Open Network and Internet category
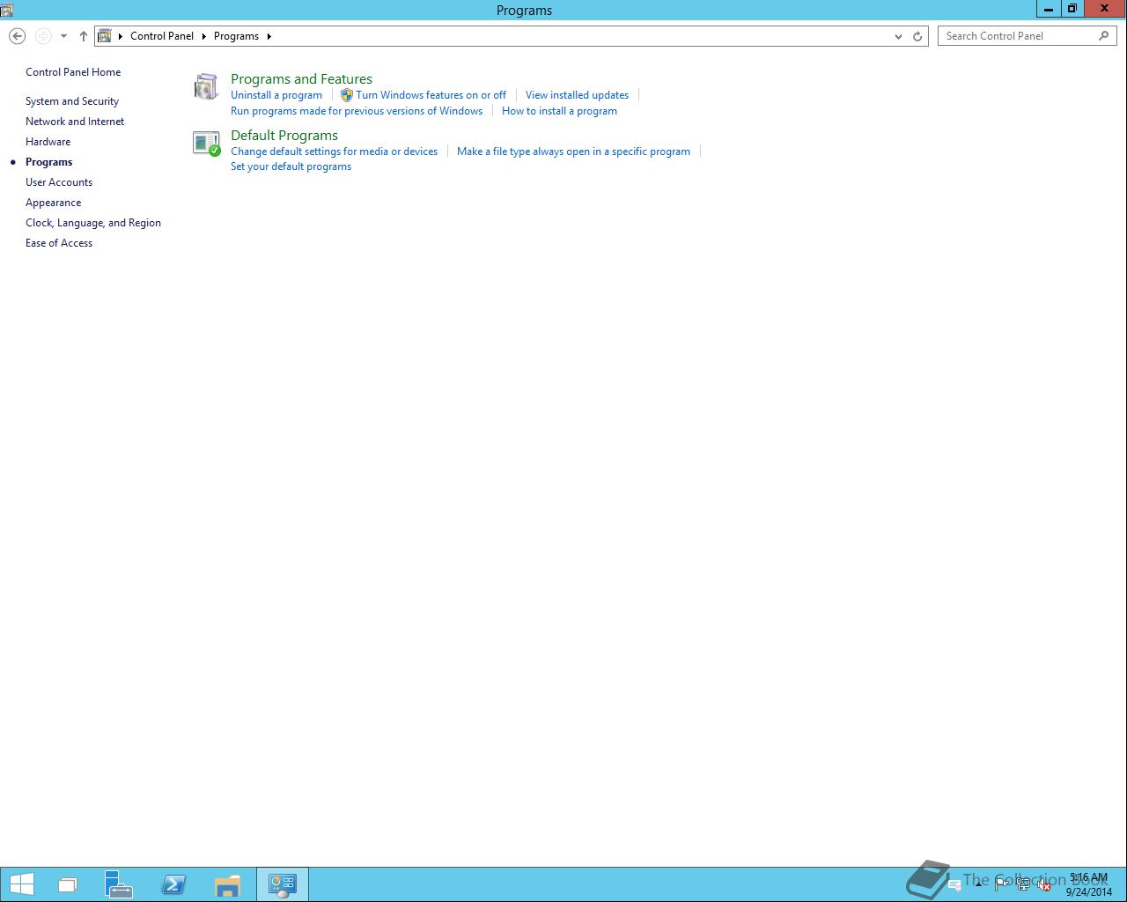This screenshot has height=902, width=1127. coord(75,122)
